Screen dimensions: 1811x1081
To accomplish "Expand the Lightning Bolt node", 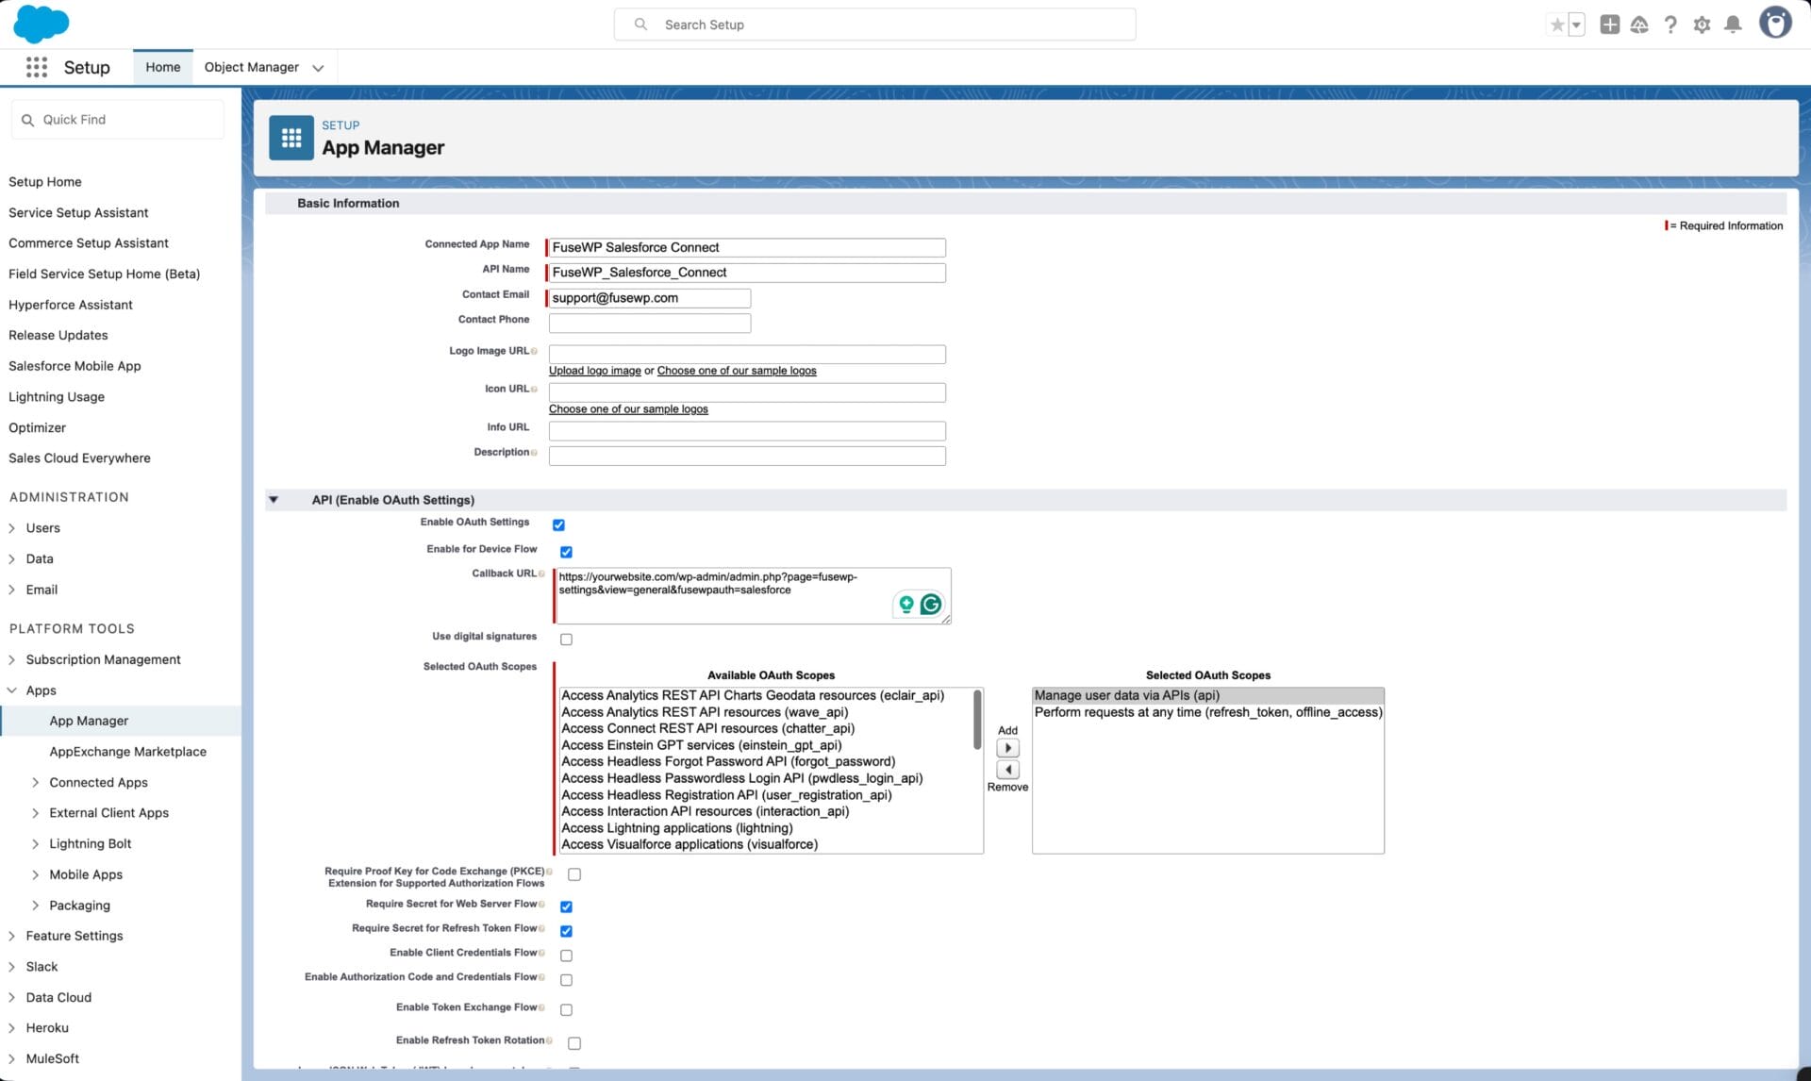I will (x=36, y=844).
